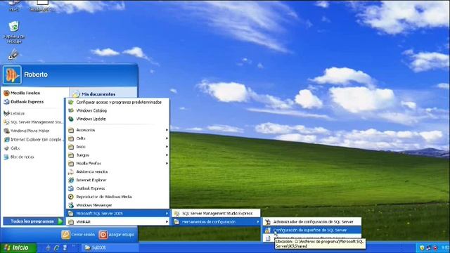This screenshot has height=253, width=450.
Task: Open Windows Movie Maker shortcut
Action: point(27,131)
